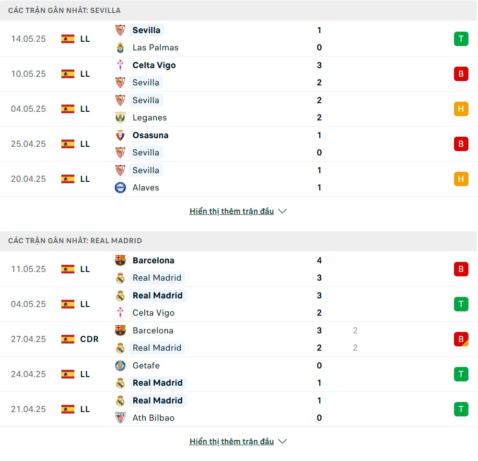The width and height of the screenshot is (478, 461).
Task: Click the Alaves team badge
Action: point(120,188)
